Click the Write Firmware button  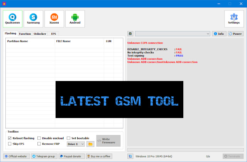[x=108, y=141]
